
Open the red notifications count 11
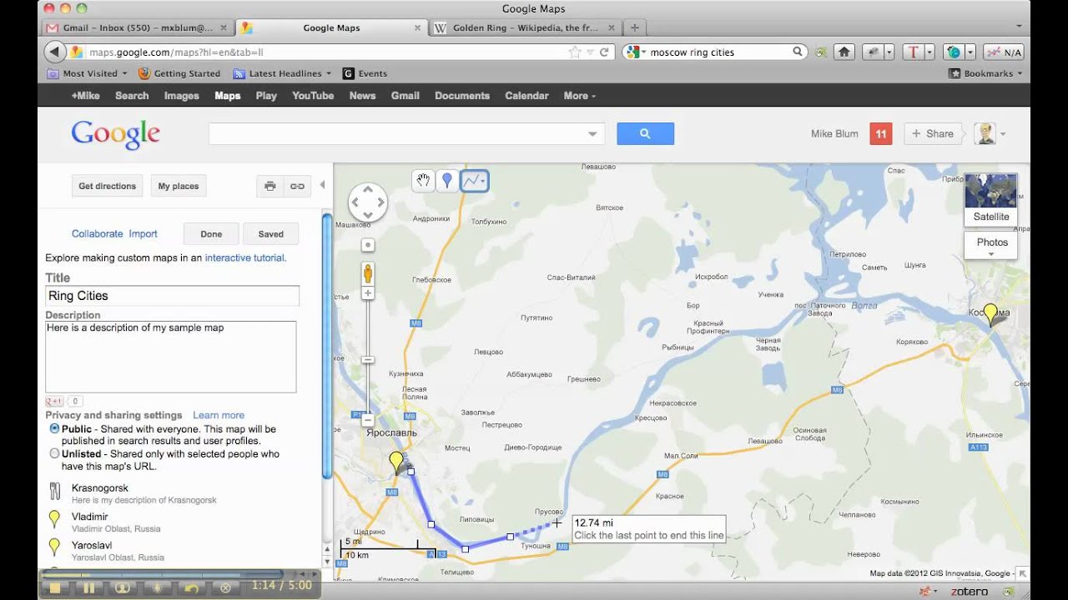click(881, 133)
